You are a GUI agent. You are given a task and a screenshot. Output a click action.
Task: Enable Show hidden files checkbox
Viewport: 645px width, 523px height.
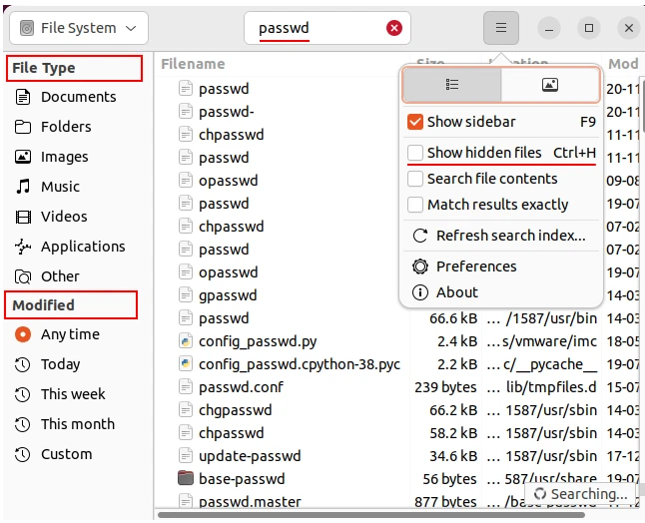point(415,153)
